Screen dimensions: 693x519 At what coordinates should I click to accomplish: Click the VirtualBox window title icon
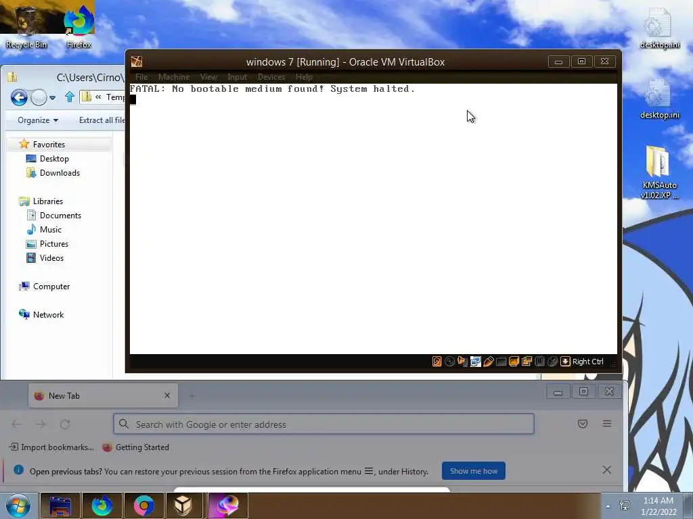pos(137,61)
